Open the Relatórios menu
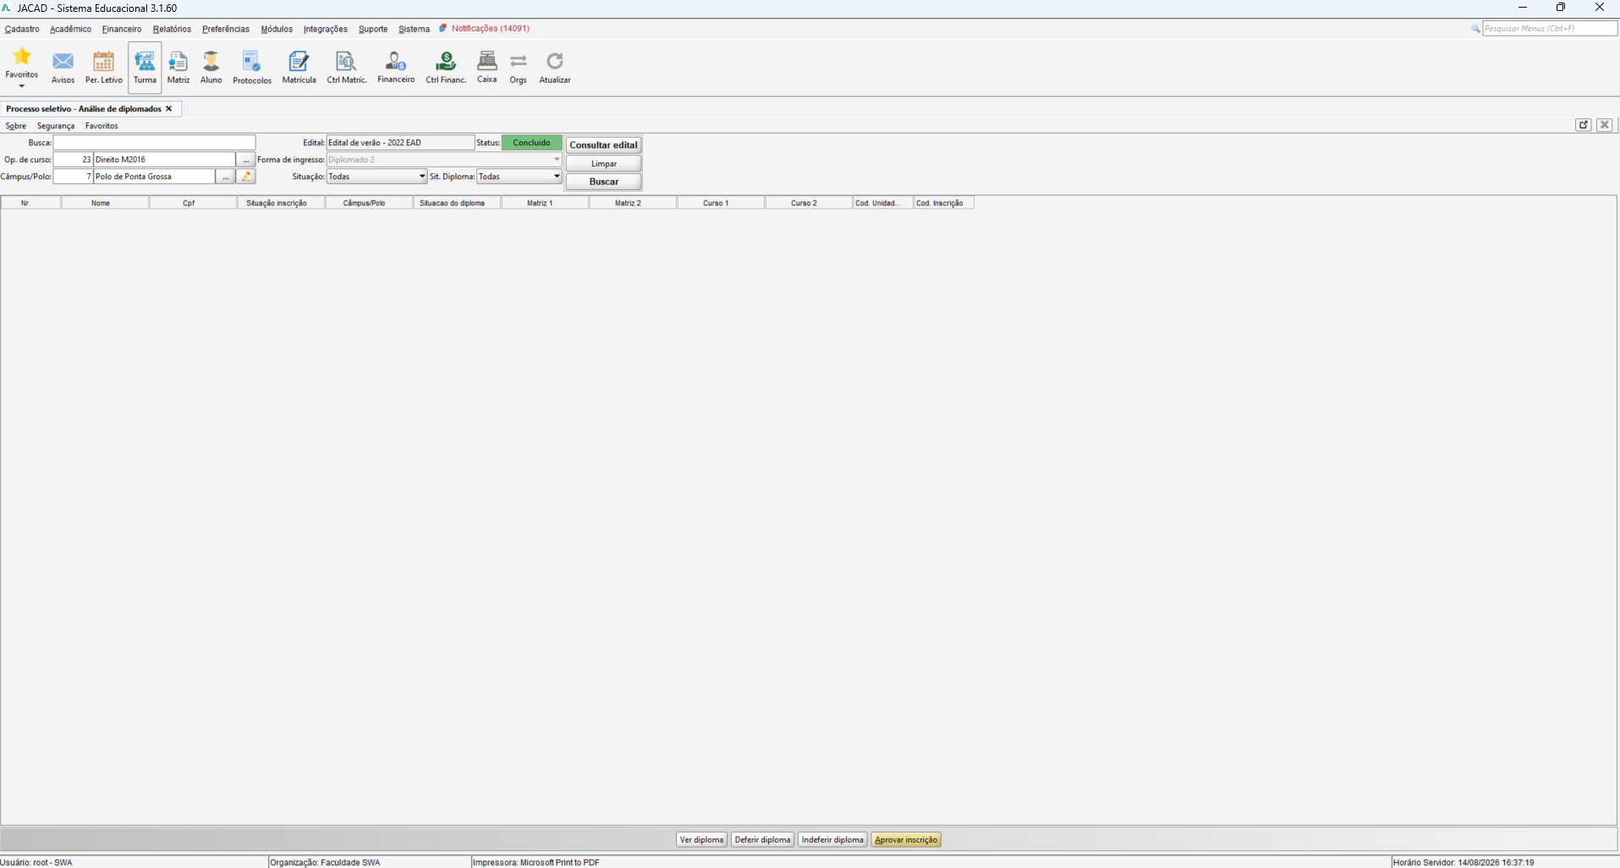The image size is (1620, 868). click(172, 29)
